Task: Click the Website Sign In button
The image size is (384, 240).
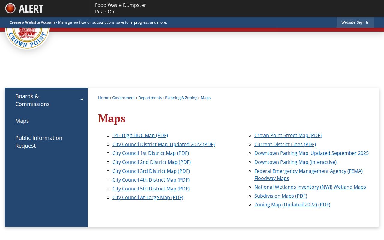Action: click(x=355, y=22)
